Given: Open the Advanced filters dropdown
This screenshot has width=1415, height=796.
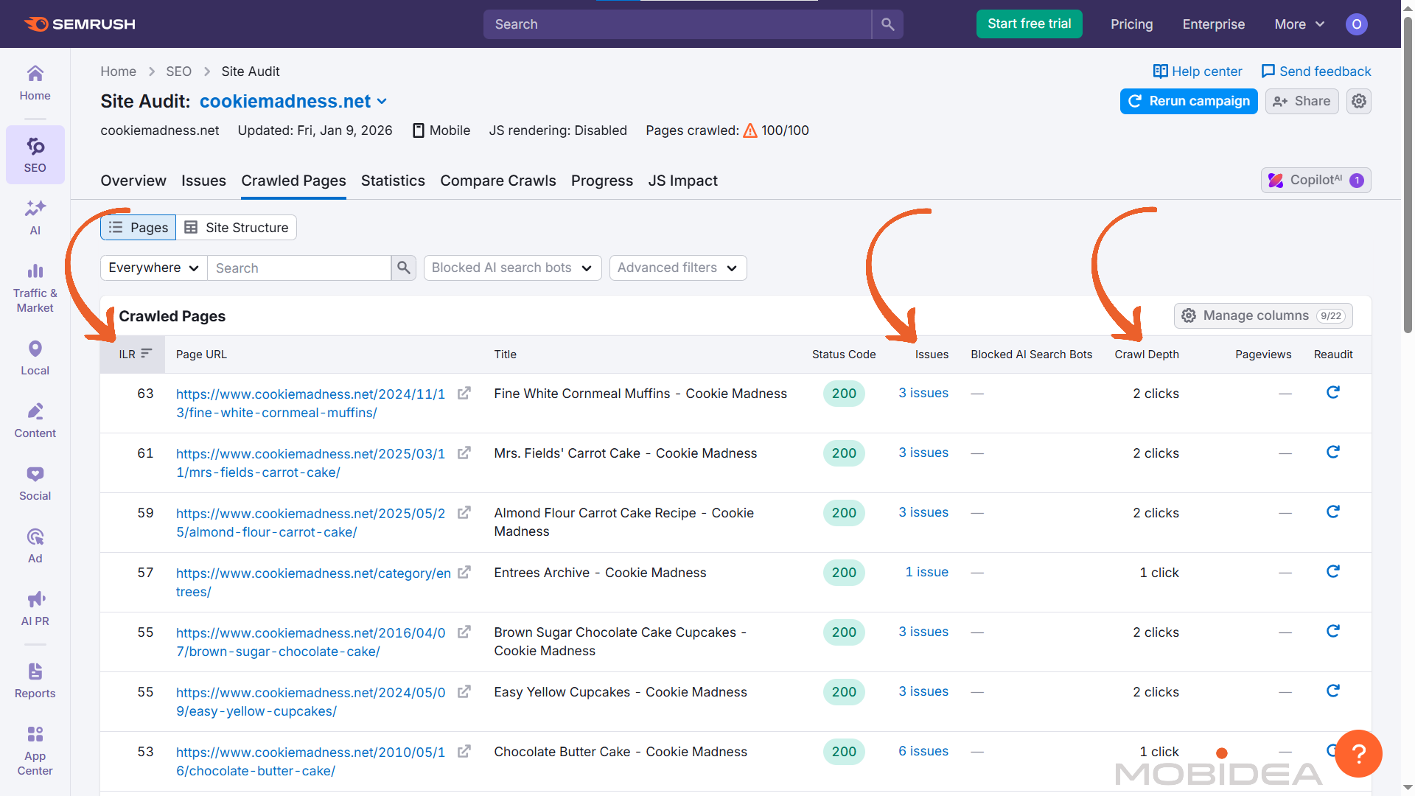Looking at the screenshot, I should pyautogui.click(x=677, y=268).
